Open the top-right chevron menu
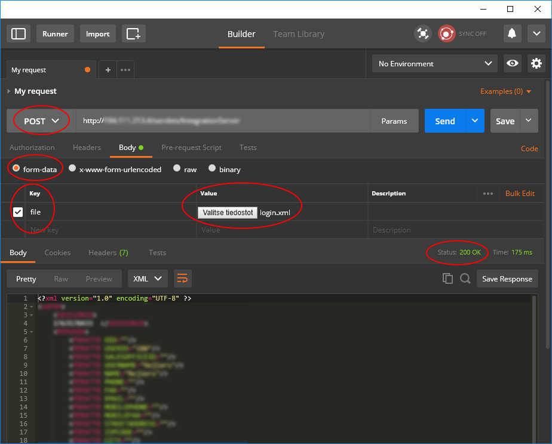The height and width of the screenshot is (444, 552). click(x=536, y=34)
